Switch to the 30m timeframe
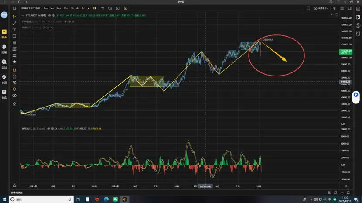The height and width of the screenshot is (203, 362). tap(66, 8)
